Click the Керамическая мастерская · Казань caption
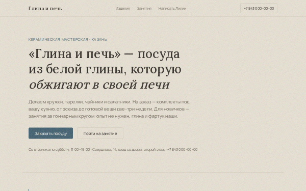This screenshot has width=306, height=191. (67, 39)
